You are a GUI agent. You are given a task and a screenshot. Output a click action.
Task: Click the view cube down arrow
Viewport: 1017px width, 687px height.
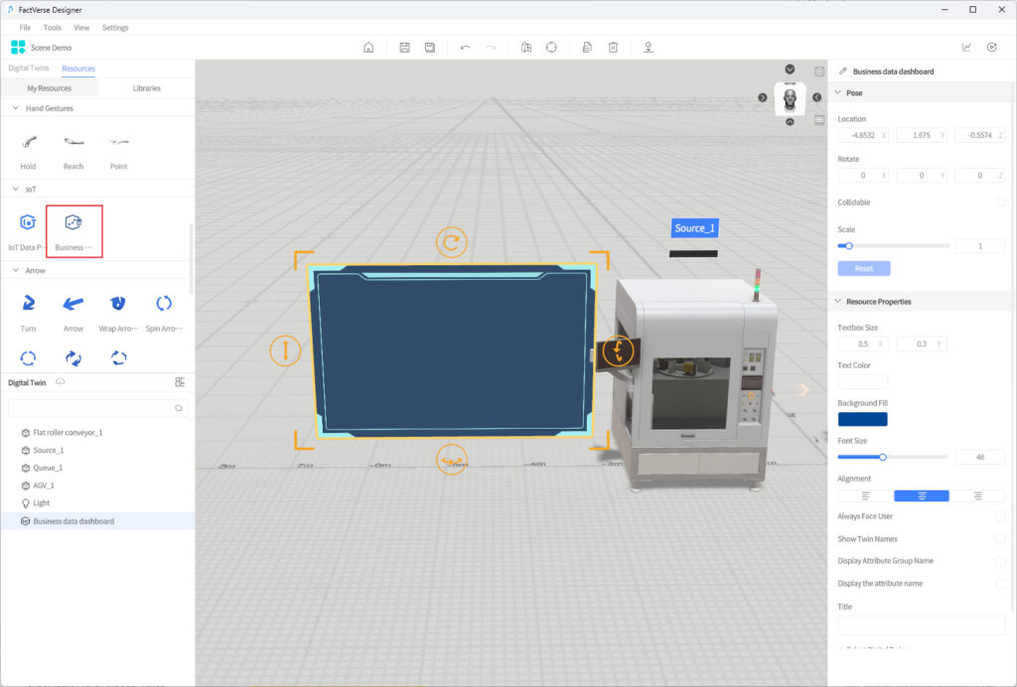[790, 69]
